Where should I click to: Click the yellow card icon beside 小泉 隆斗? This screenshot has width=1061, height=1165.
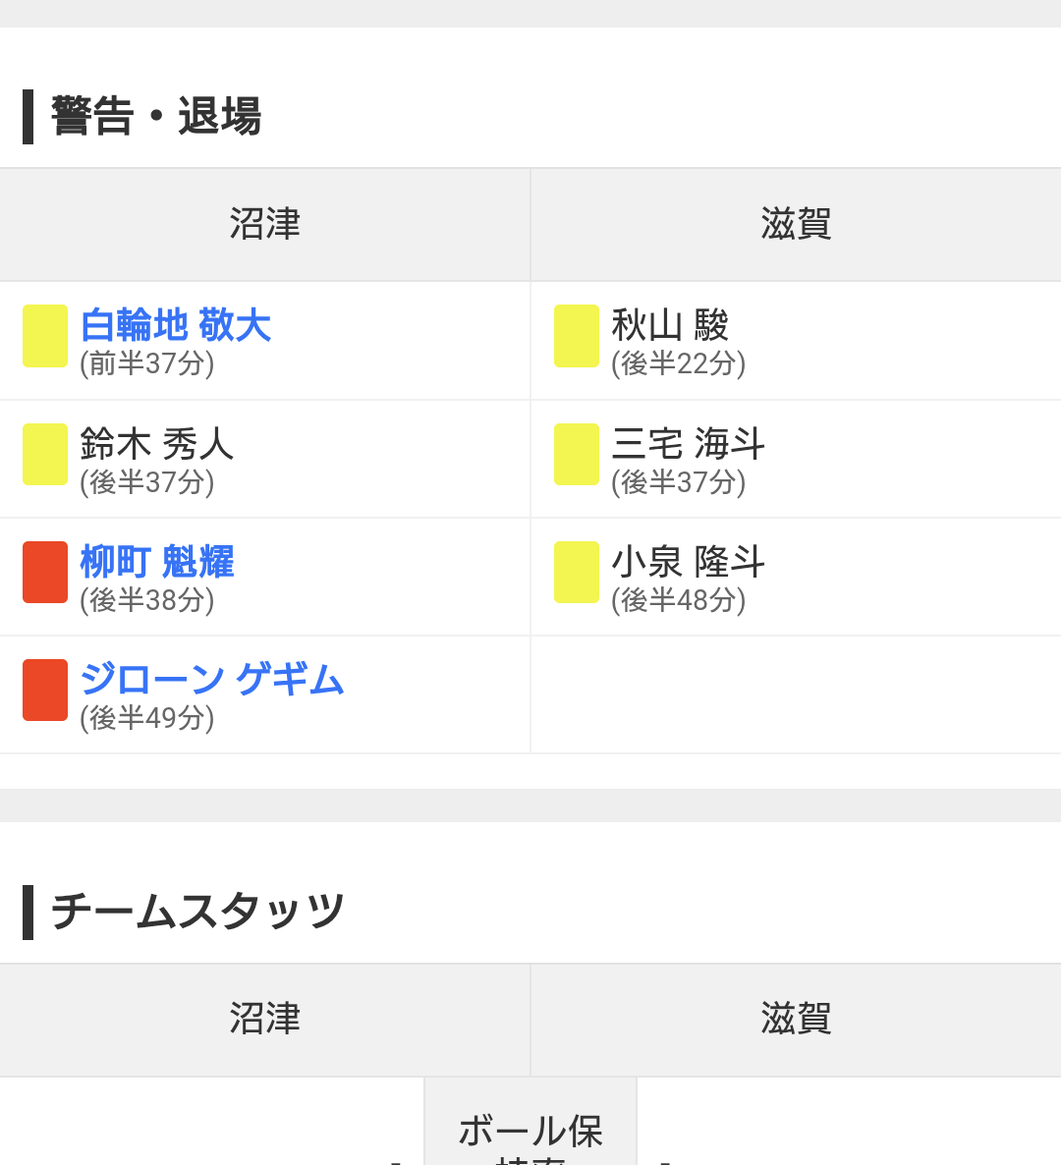point(577,572)
